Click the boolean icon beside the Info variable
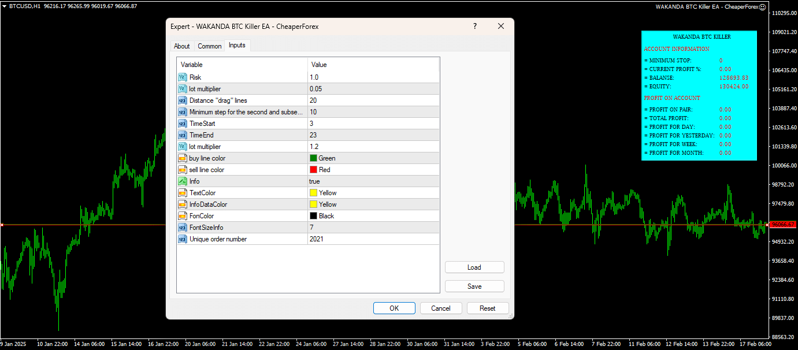 click(183, 181)
